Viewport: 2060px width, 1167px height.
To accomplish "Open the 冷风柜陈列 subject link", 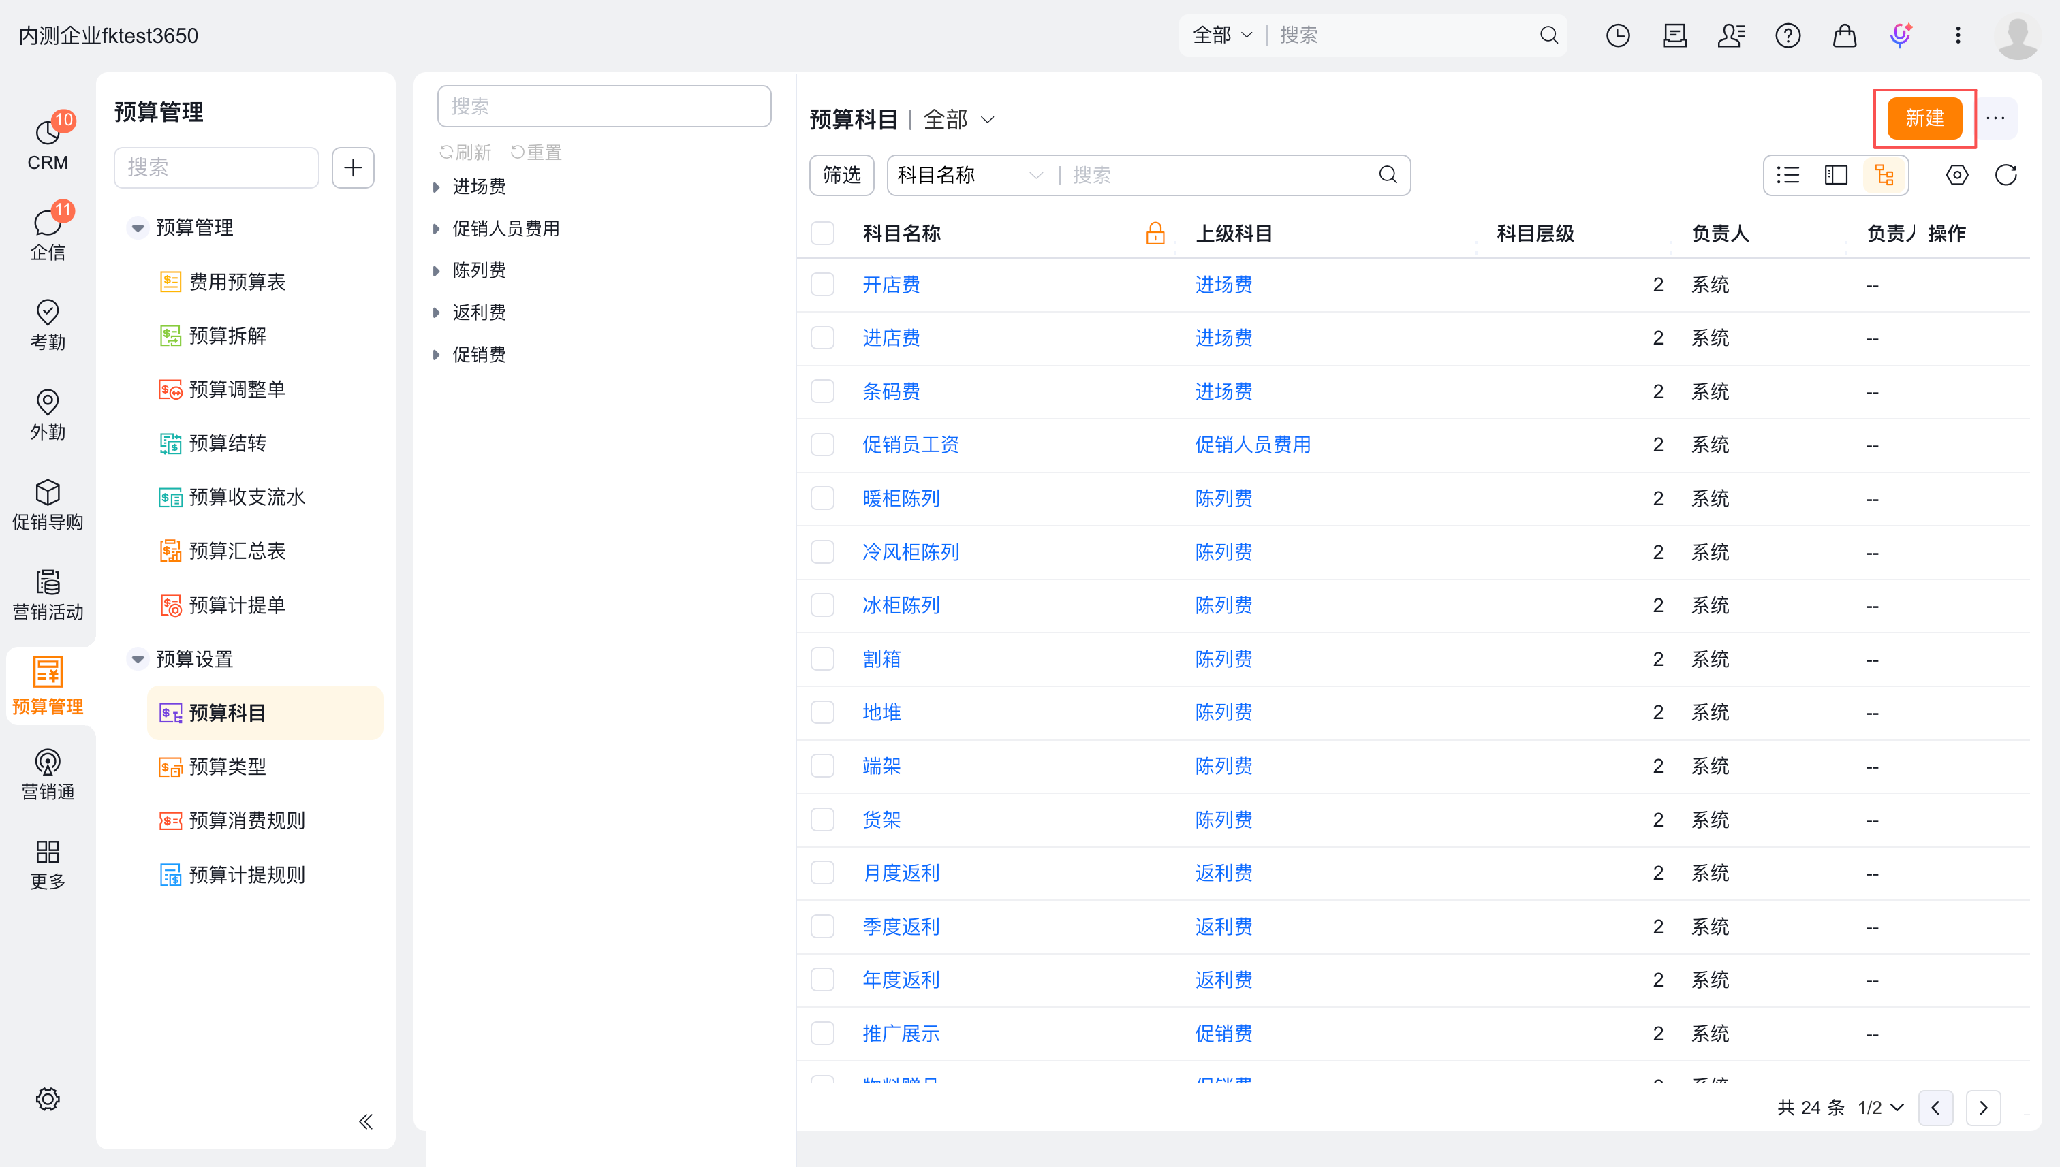I will (x=910, y=552).
